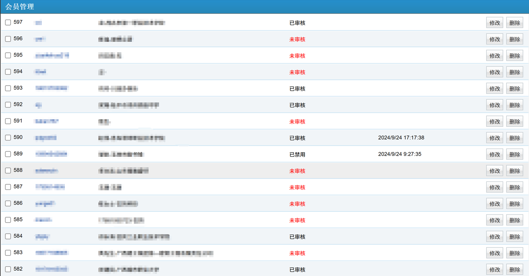Toggle the checkbox for row 586

(x=8, y=204)
